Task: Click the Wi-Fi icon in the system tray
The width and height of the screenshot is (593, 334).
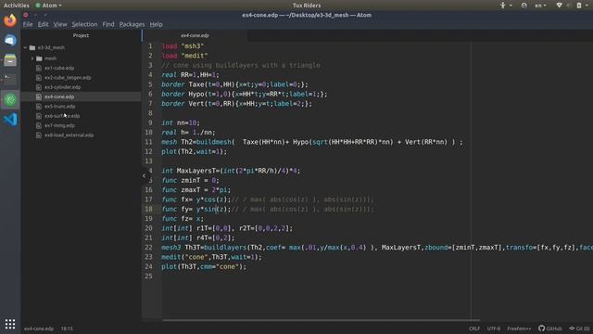Action: pyautogui.click(x=559, y=6)
